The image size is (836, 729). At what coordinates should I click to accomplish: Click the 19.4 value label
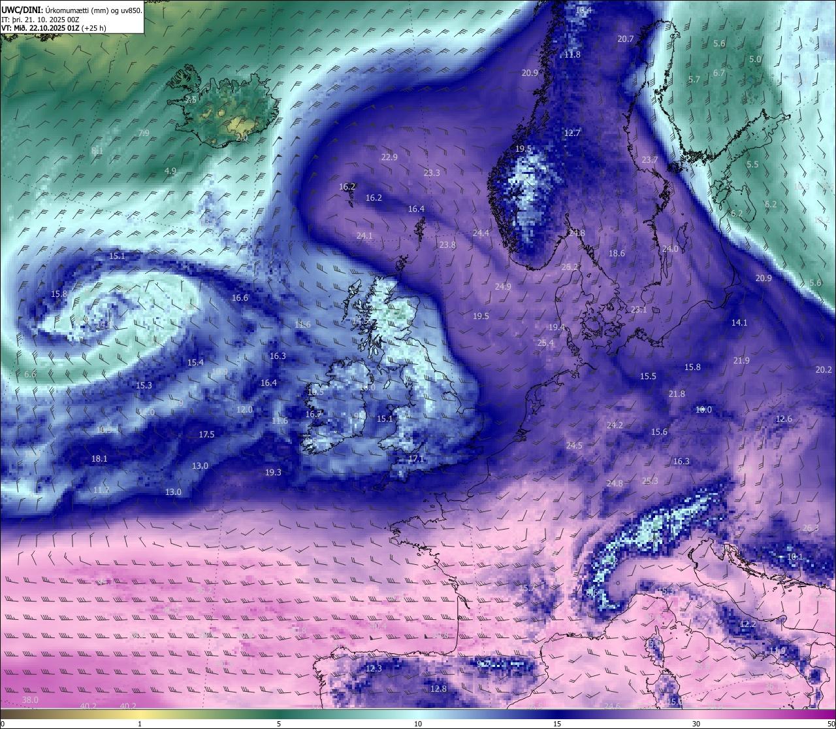coord(556,328)
